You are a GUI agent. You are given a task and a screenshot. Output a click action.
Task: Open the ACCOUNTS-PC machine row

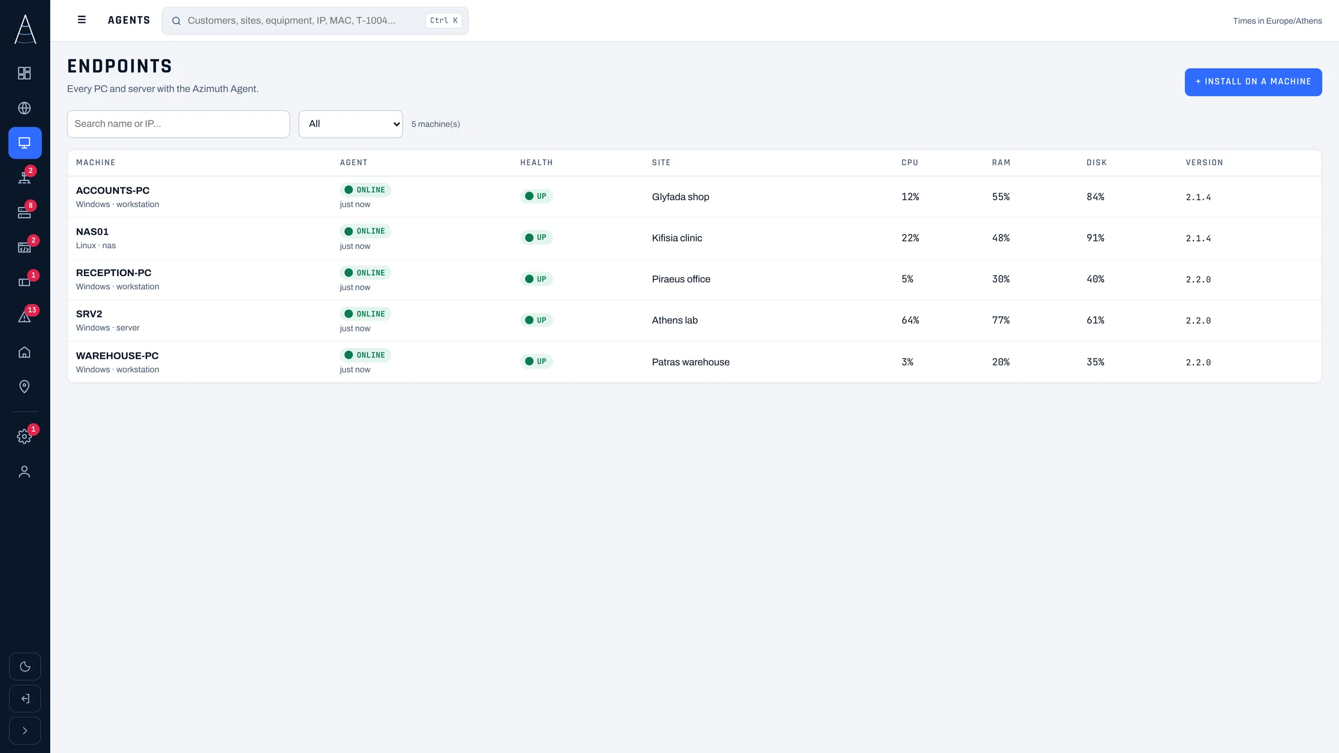(x=694, y=197)
